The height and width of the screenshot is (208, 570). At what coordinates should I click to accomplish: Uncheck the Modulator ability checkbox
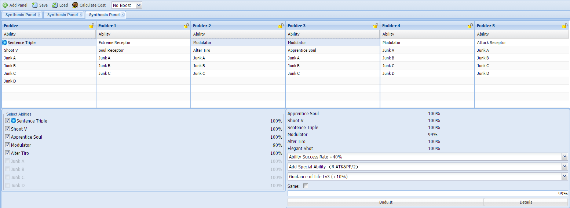[x=8, y=145]
